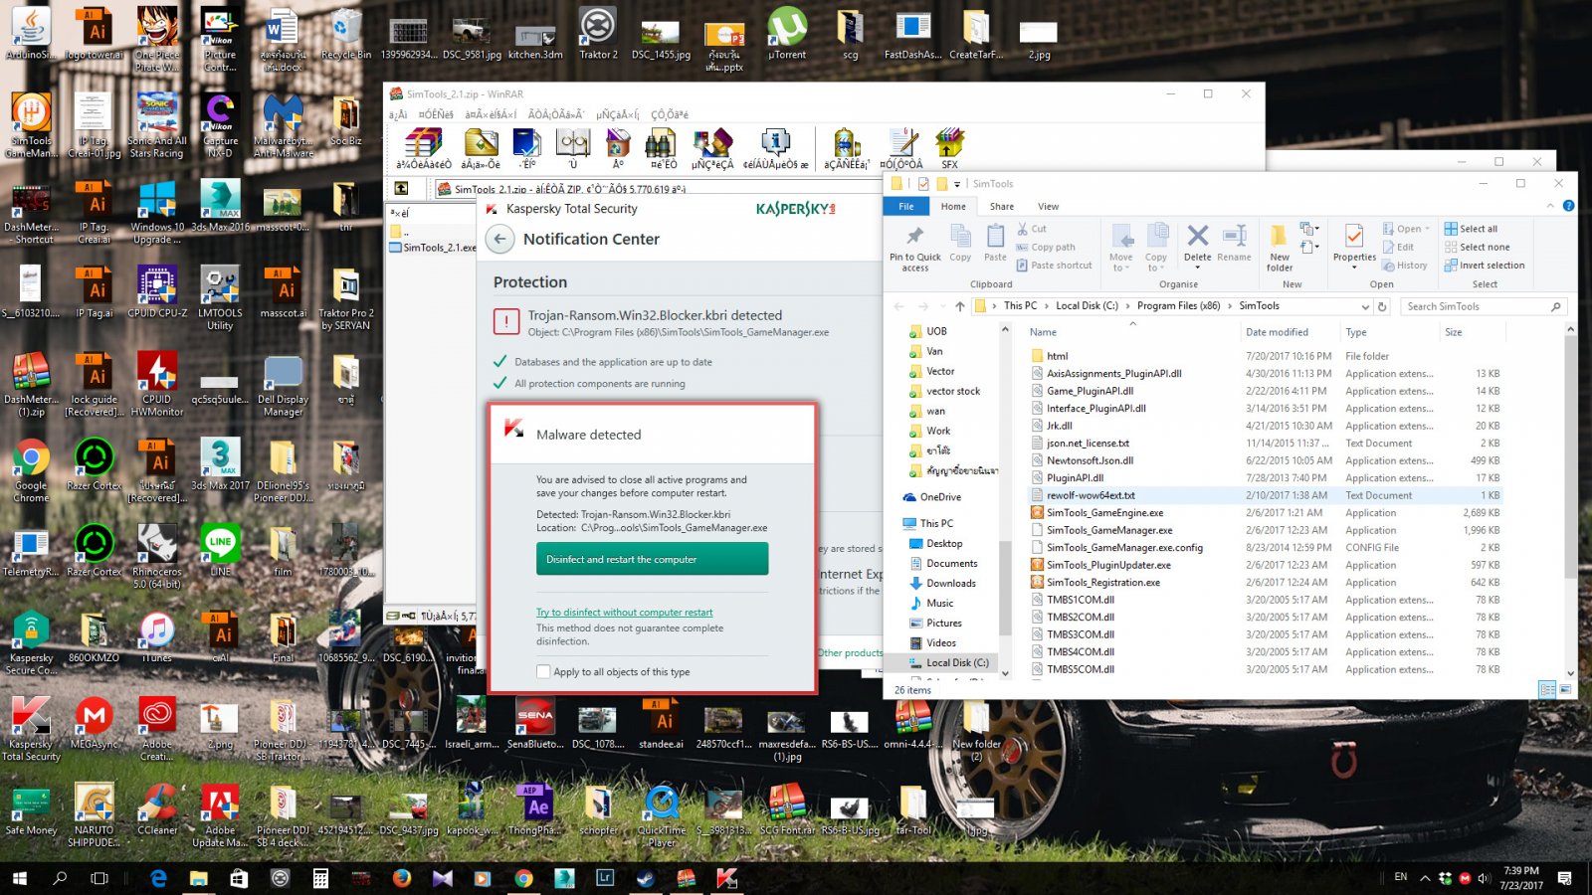The height and width of the screenshot is (895, 1592).
Task: Click the WinRAR Test archive icon
Action: (527, 143)
